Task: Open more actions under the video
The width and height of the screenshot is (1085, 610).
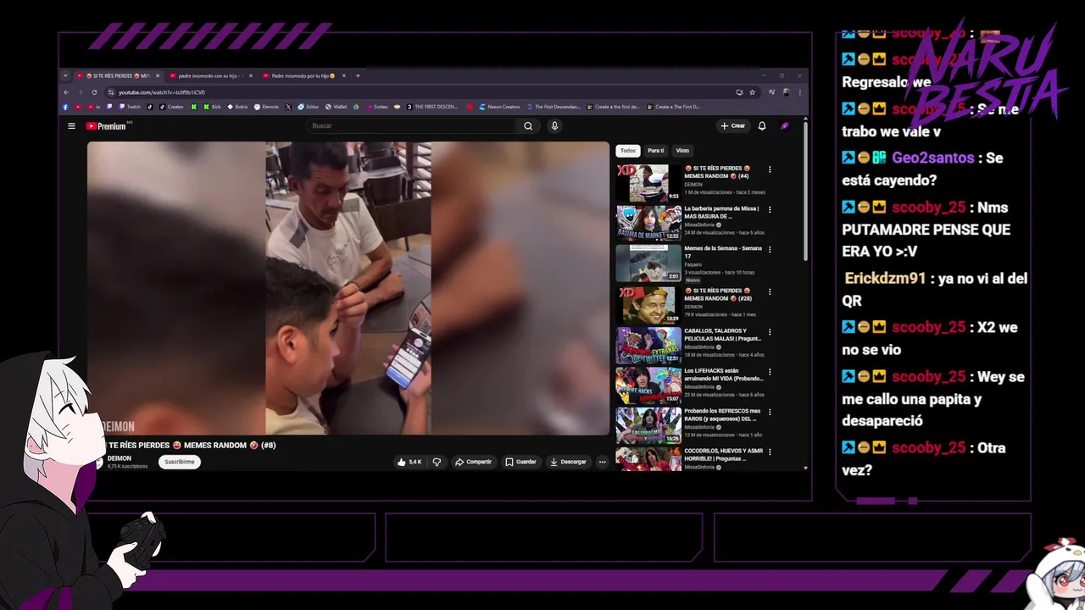Action: tap(603, 462)
